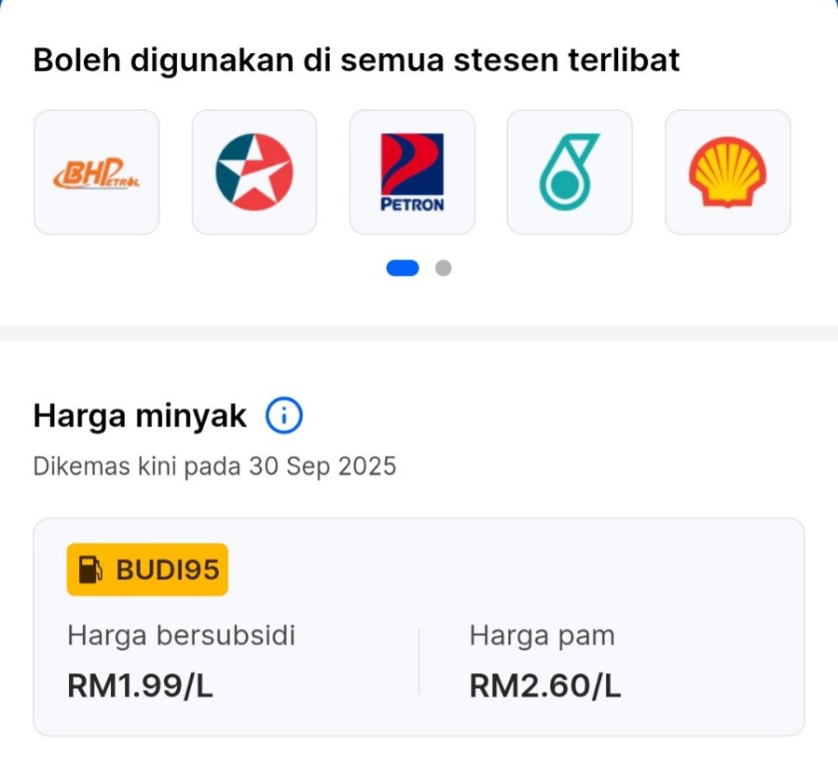Select the Harga pam label

coord(543,636)
